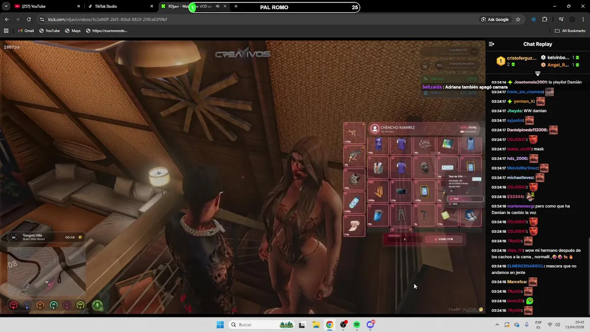Open Angel_R leaderboard entry
This screenshot has width=590, height=332.
(x=560, y=65)
